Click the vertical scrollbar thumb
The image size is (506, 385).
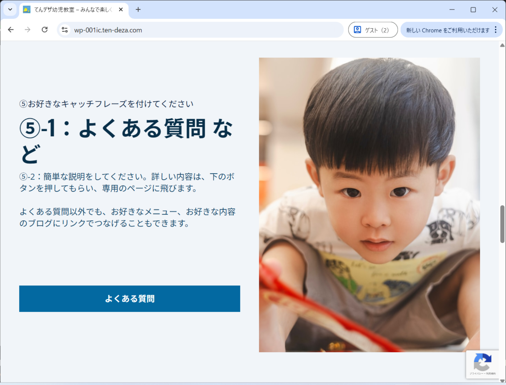(x=502, y=224)
